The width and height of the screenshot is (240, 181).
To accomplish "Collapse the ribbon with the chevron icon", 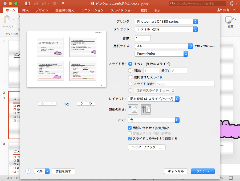I will (x=234, y=10).
